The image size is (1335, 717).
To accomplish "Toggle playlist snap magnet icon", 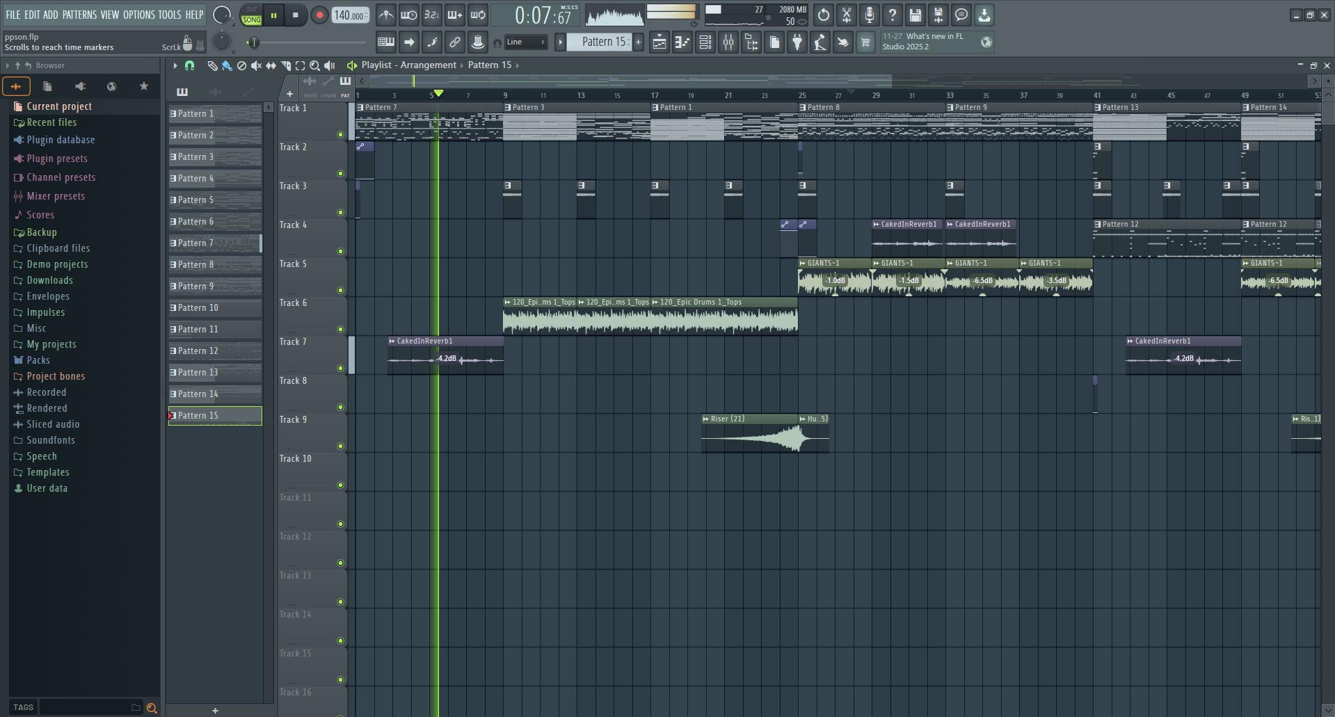I will [189, 65].
